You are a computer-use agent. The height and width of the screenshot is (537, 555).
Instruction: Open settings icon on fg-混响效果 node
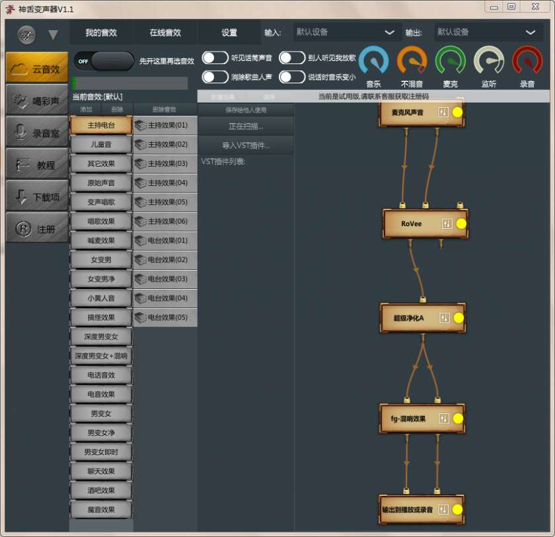pos(444,419)
